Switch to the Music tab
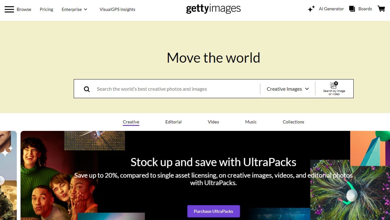 [x=251, y=122]
